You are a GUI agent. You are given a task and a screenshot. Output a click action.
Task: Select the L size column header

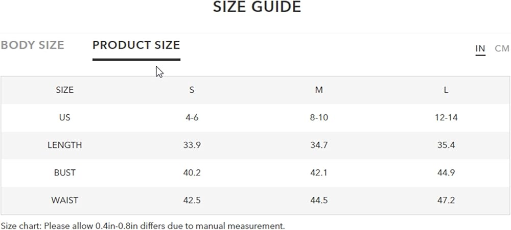[x=446, y=90]
